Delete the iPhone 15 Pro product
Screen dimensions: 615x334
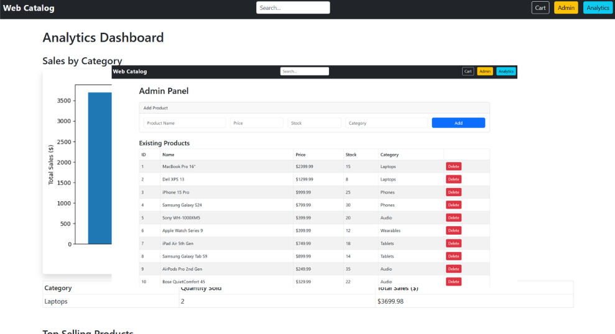[453, 192]
